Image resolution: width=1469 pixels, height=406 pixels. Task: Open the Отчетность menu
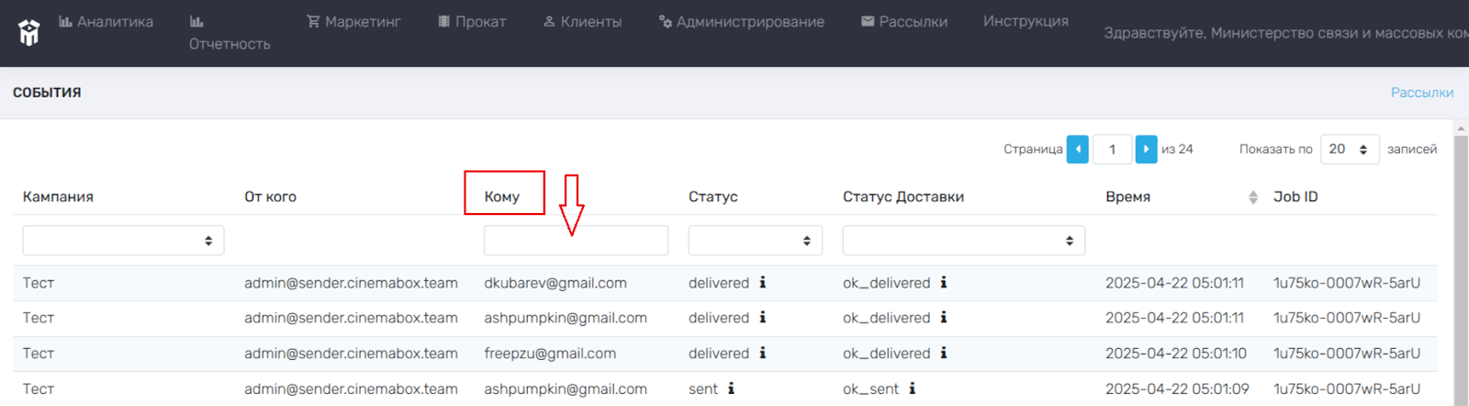(230, 33)
